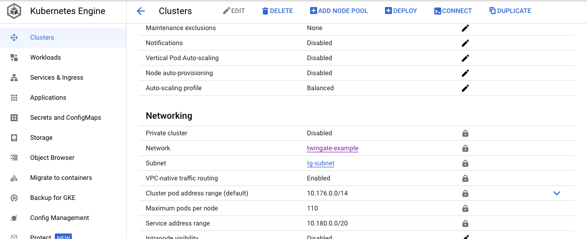
Task: Click the Kubernetes Engine title text
Action: [x=68, y=11]
